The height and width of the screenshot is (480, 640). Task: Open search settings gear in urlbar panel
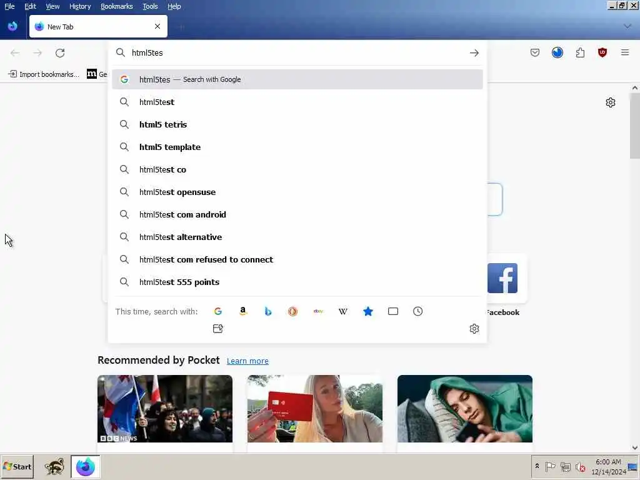(x=474, y=329)
